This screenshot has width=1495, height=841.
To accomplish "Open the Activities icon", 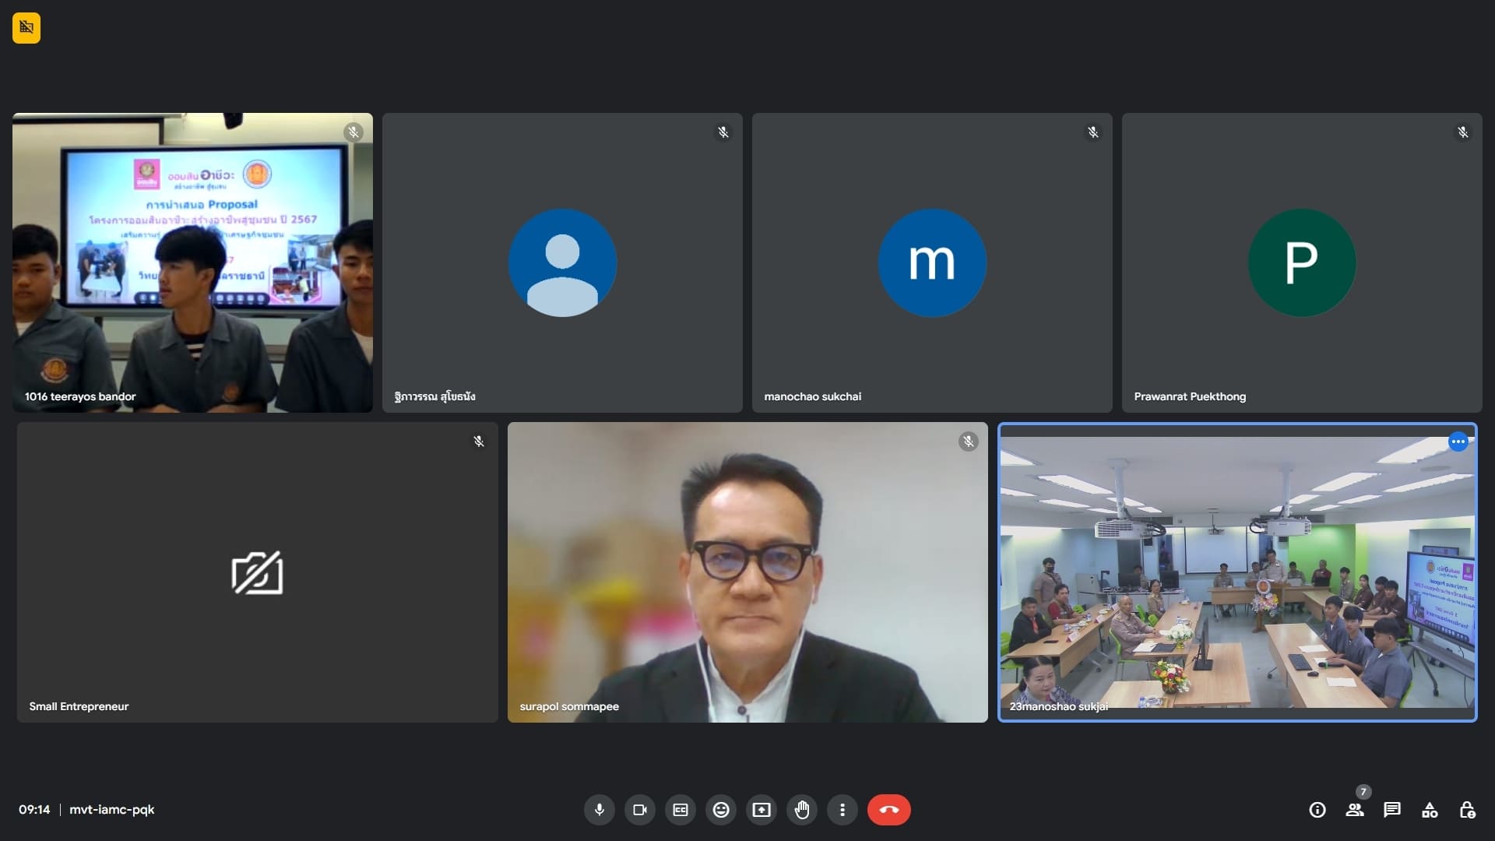I will coord(1430,810).
